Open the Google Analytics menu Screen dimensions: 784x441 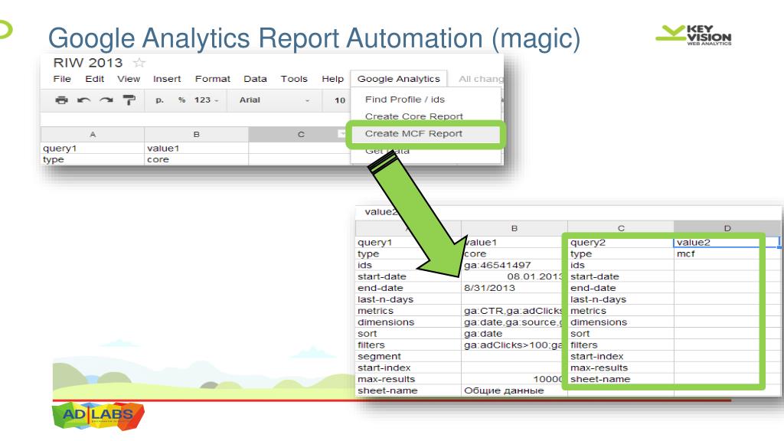click(x=398, y=79)
